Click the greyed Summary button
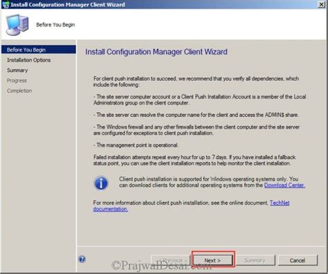This screenshot has width=328, height=274. 255,260
